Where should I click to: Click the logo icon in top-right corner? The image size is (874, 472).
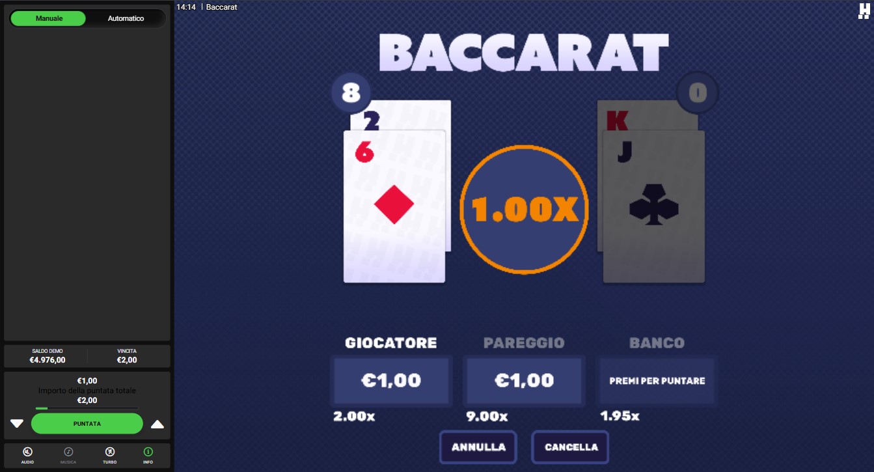tap(864, 10)
